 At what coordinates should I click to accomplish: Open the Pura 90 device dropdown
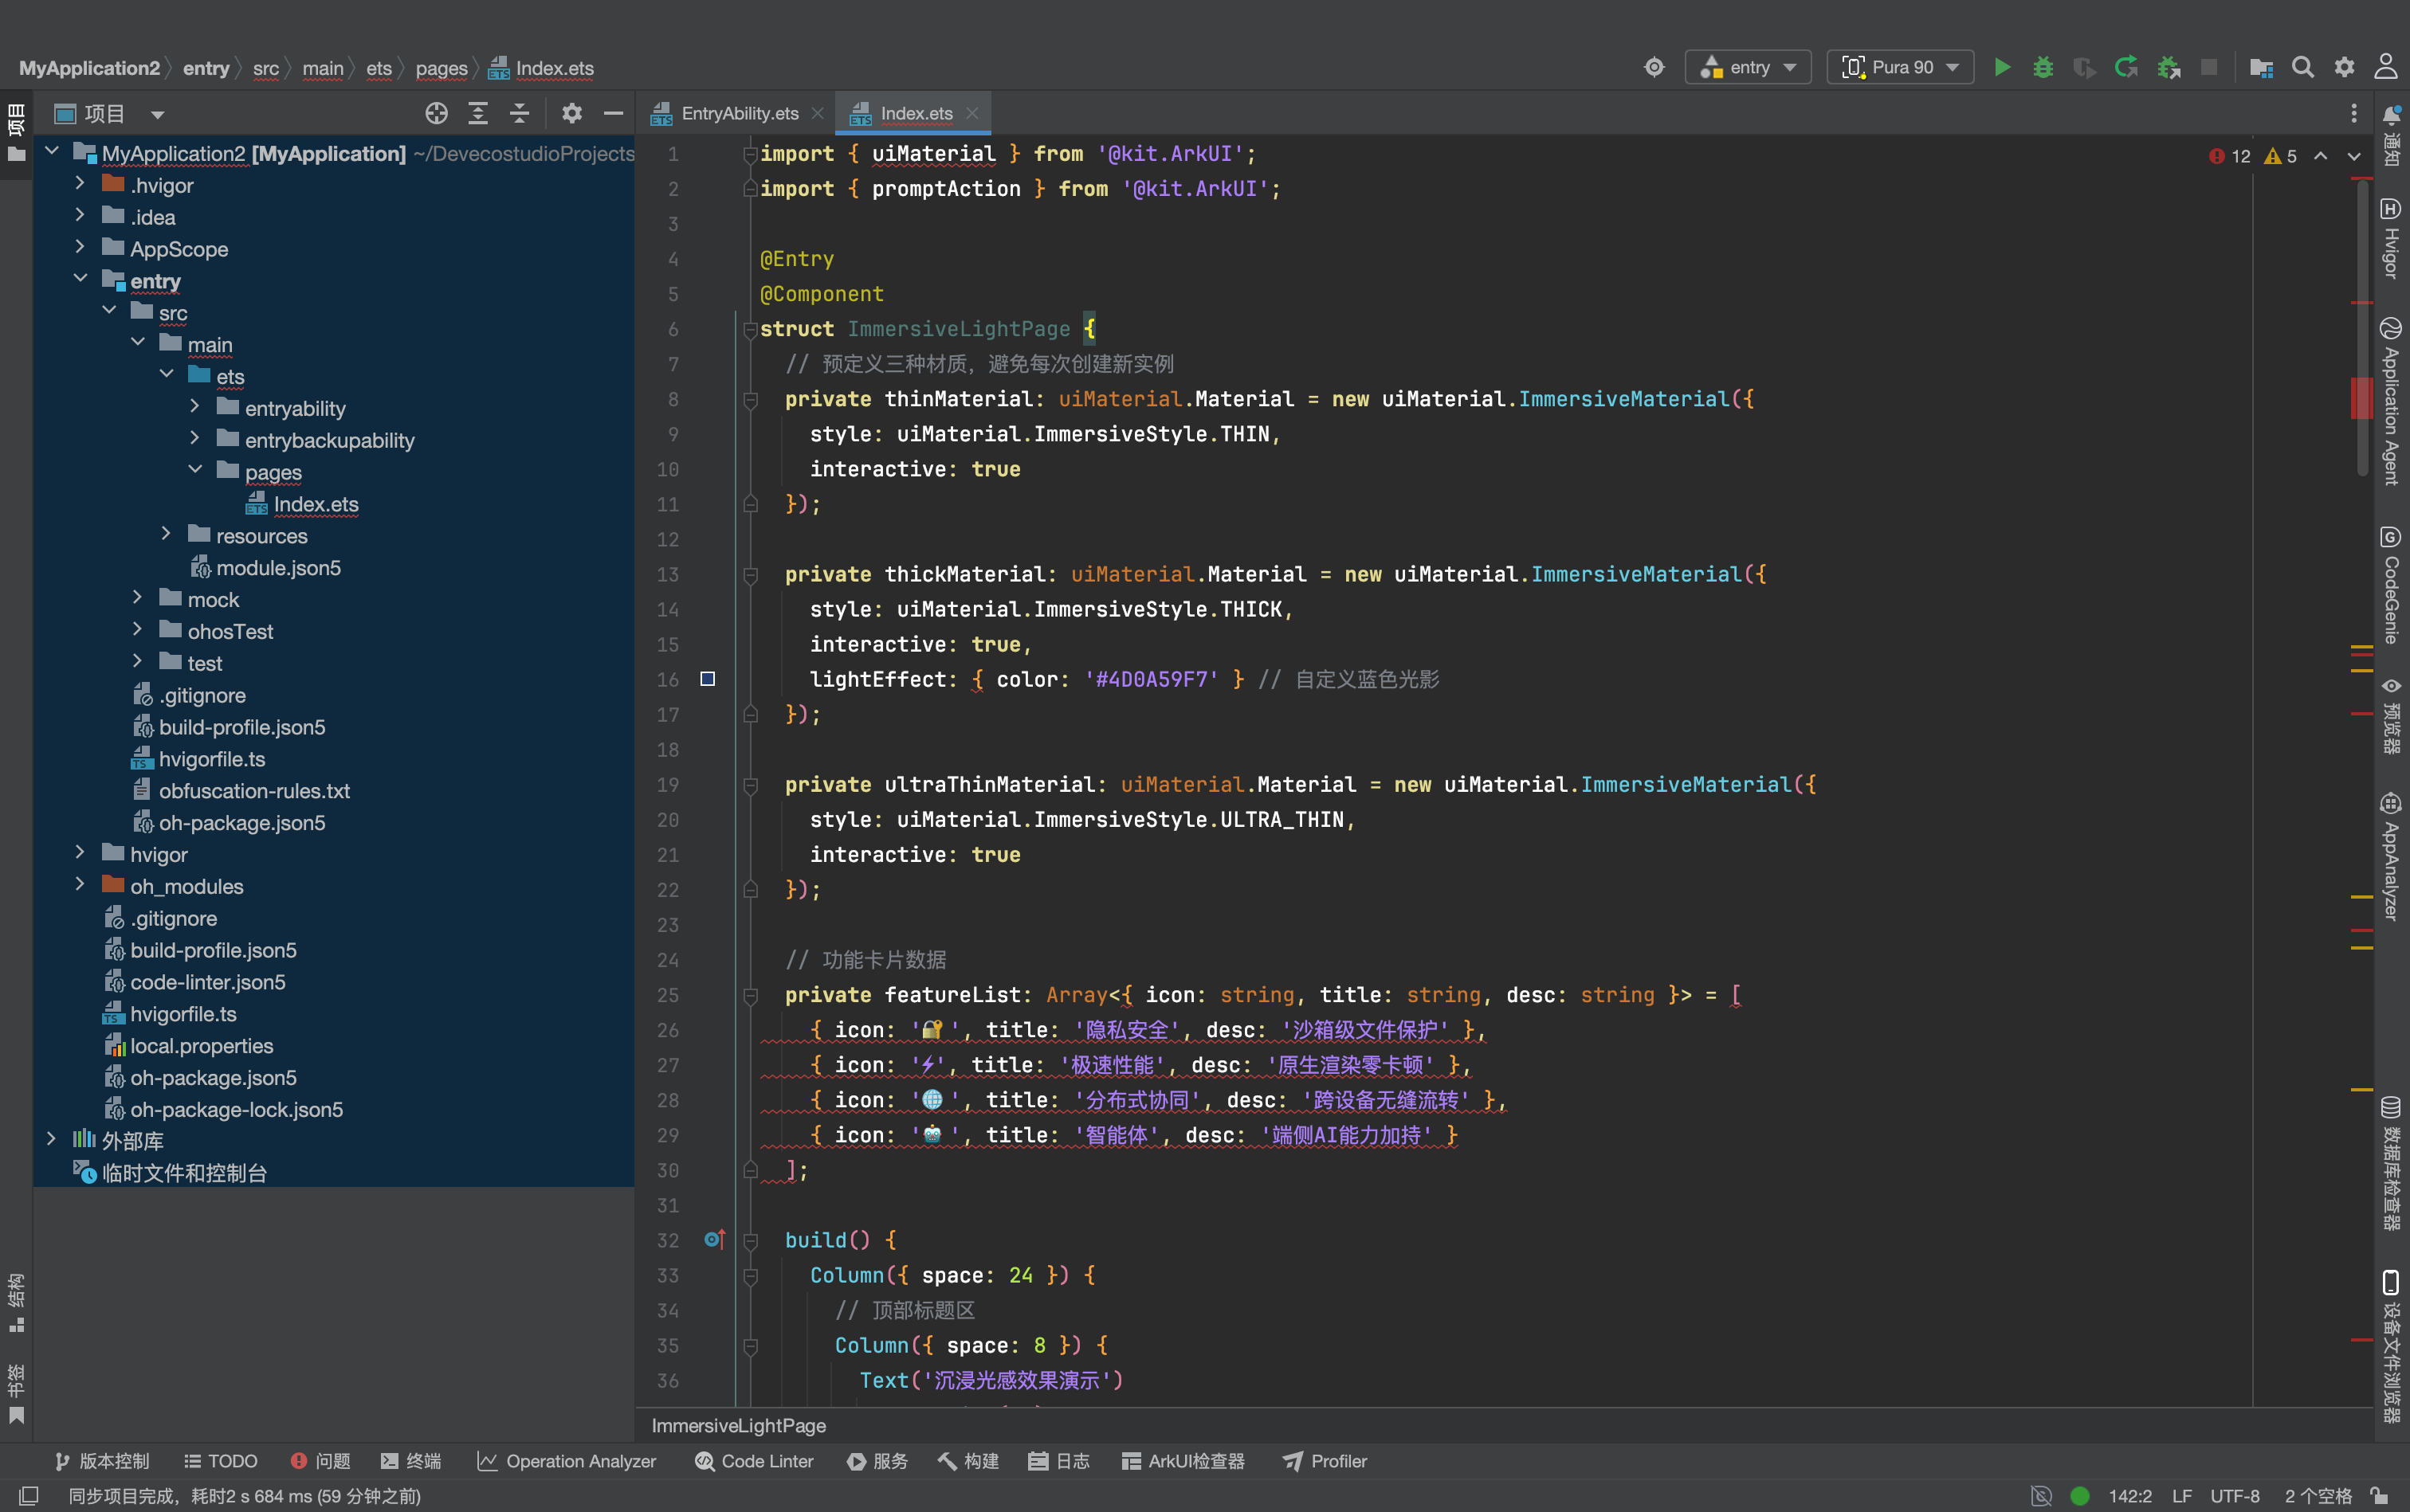[1900, 67]
